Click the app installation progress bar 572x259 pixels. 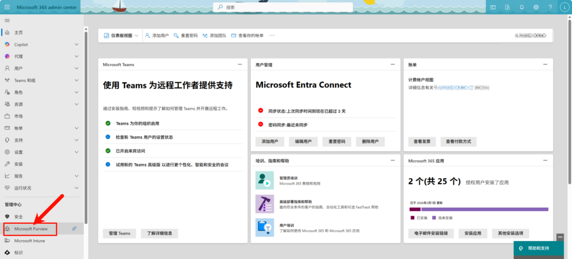[479, 209]
